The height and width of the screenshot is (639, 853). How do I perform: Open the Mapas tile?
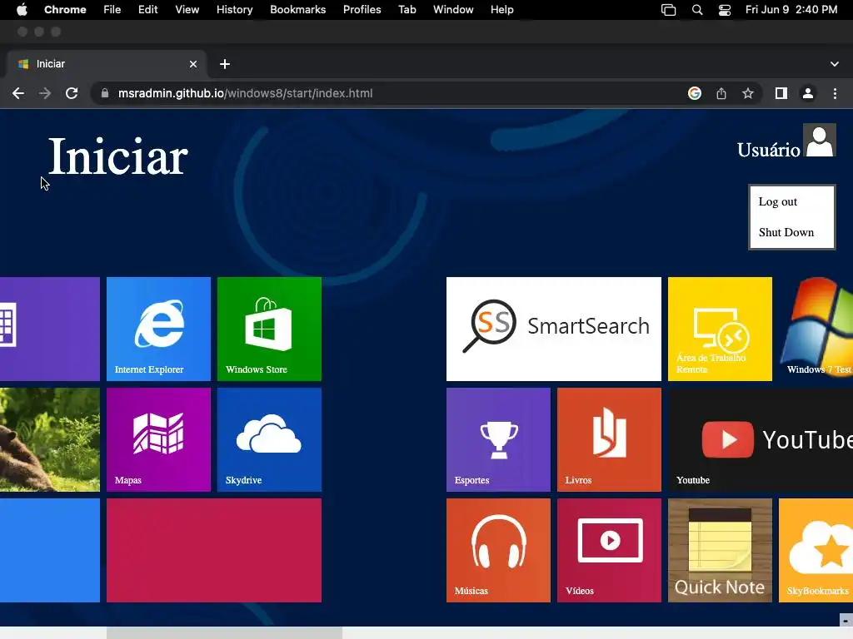click(158, 439)
